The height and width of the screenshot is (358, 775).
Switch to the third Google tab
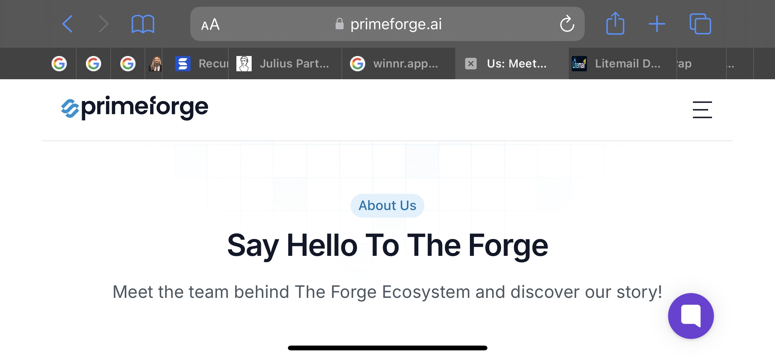click(128, 64)
